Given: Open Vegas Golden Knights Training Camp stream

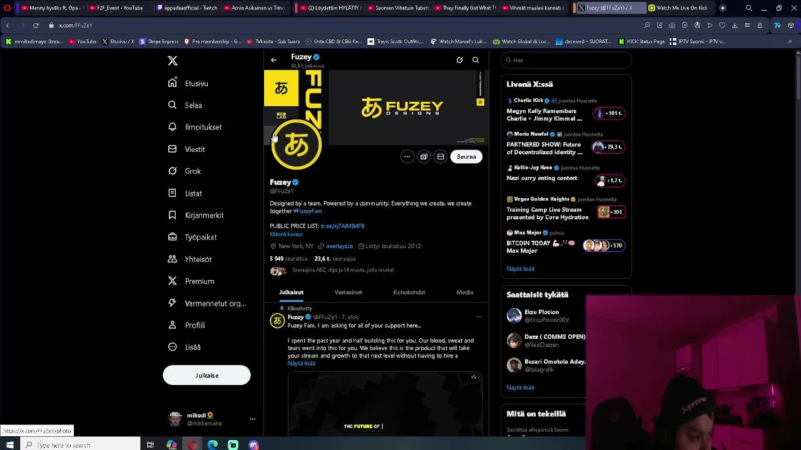Looking at the screenshot, I should coord(566,209).
